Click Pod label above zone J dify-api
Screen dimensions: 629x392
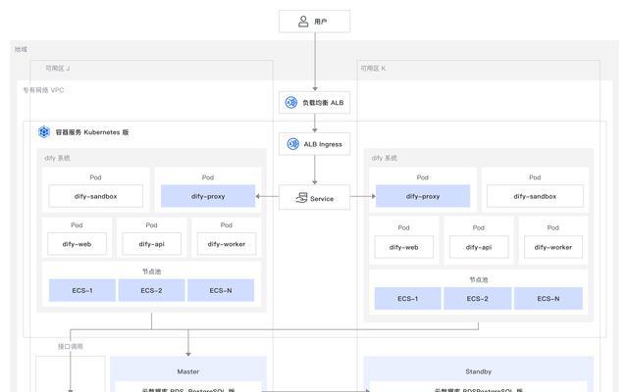[x=152, y=224]
